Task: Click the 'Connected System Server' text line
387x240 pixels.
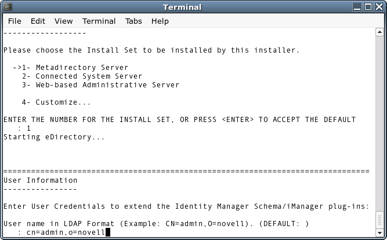Action: coord(88,76)
